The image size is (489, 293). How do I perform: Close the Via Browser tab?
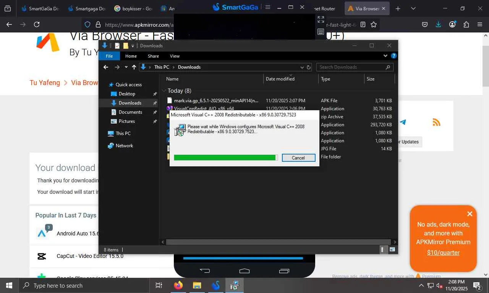coord(384,8)
